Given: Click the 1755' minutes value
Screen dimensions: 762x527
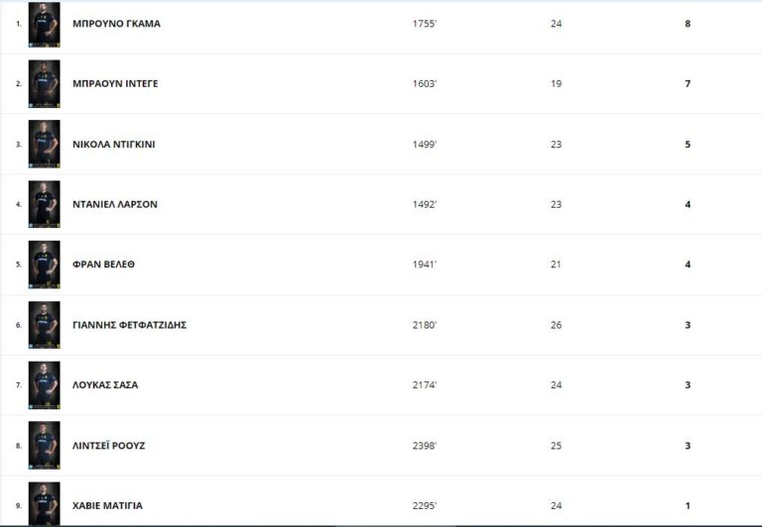Looking at the screenshot, I should [425, 24].
